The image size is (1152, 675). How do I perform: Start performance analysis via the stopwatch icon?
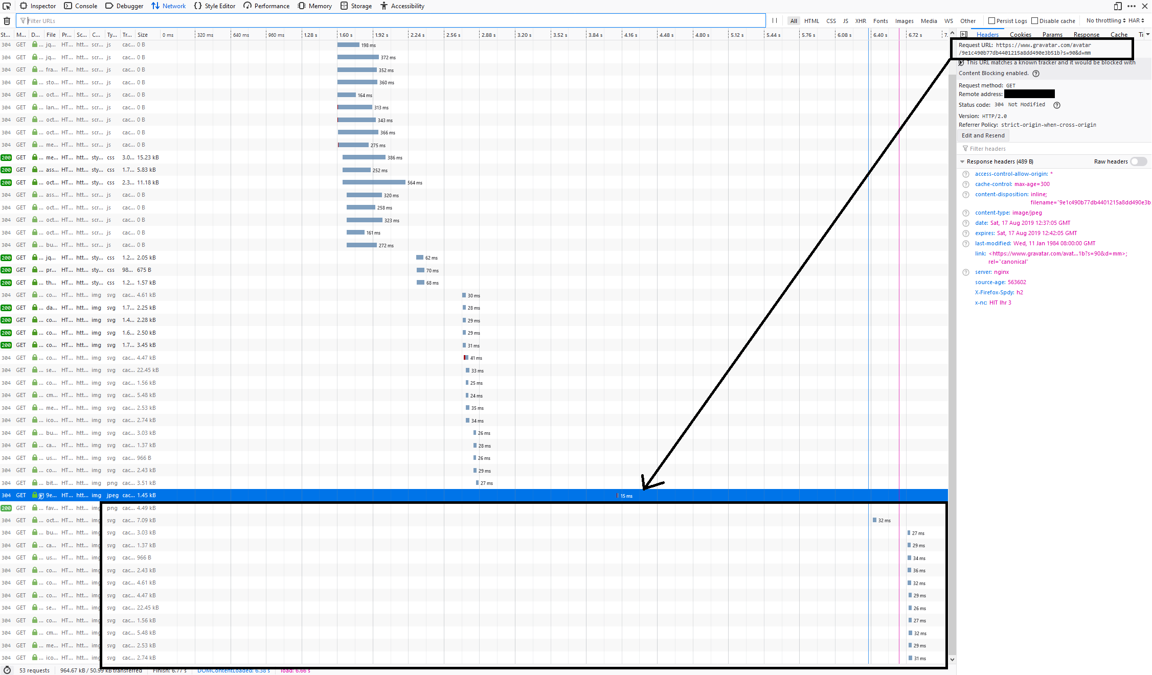point(7,670)
